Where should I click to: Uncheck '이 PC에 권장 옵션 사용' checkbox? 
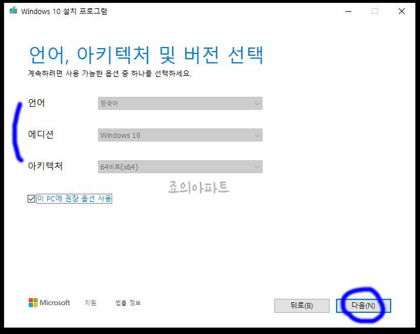(31, 198)
